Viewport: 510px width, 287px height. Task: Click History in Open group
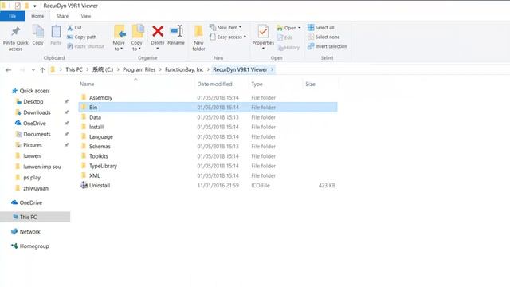(288, 48)
